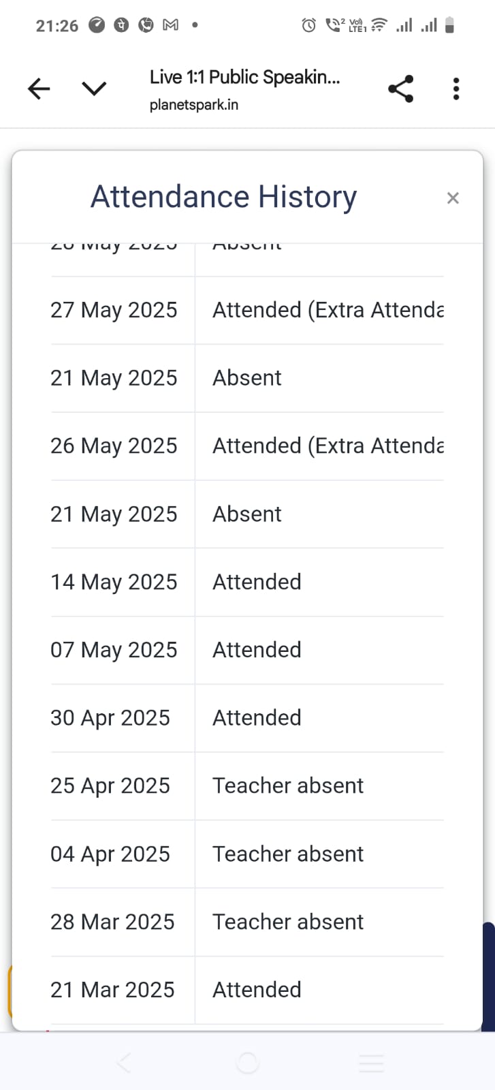This screenshot has height=1090, width=495.
Task: Tap the Wi-Fi status icon
Action: [x=379, y=26]
